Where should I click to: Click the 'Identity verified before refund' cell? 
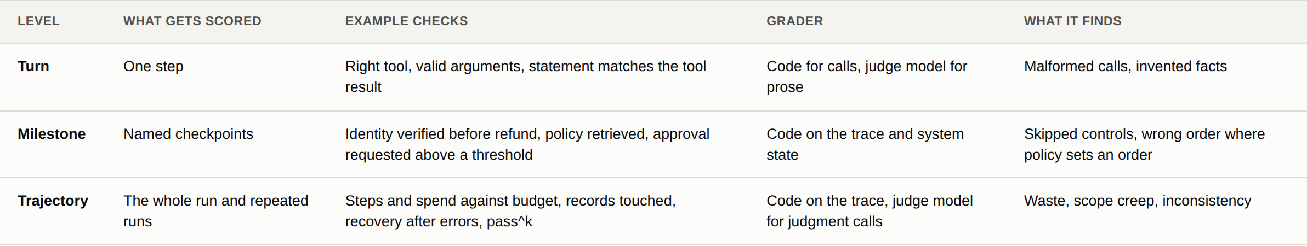click(527, 144)
